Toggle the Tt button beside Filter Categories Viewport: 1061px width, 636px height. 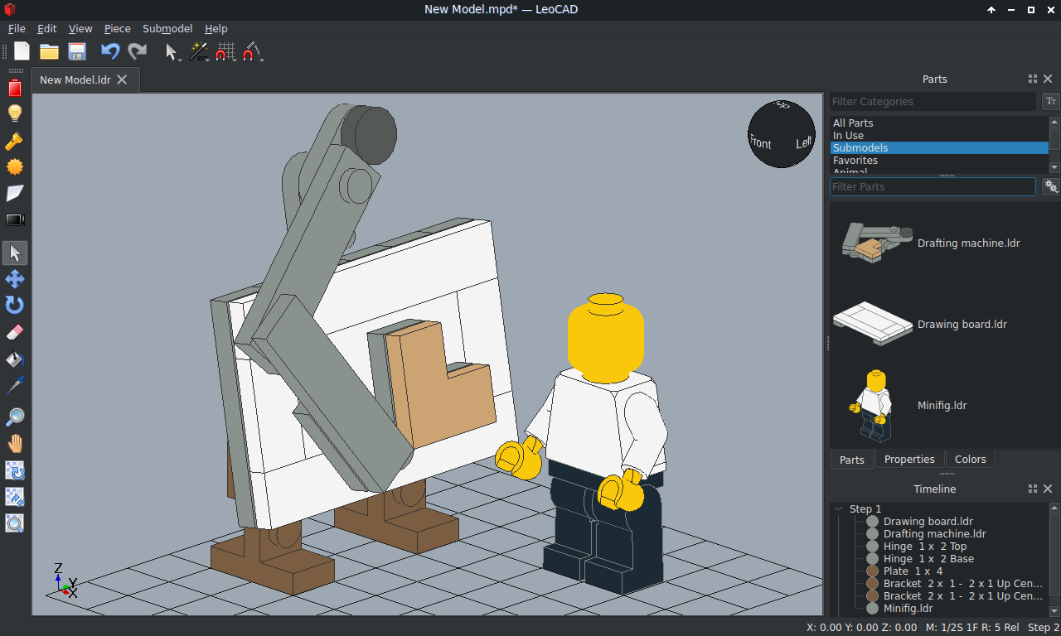tap(1051, 101)
